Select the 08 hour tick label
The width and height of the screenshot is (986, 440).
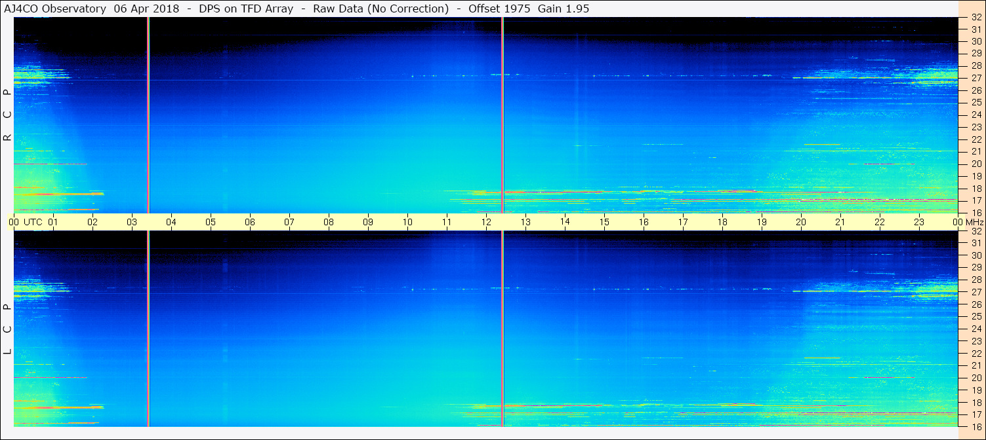pyautogui.click(x=329, y=222)
